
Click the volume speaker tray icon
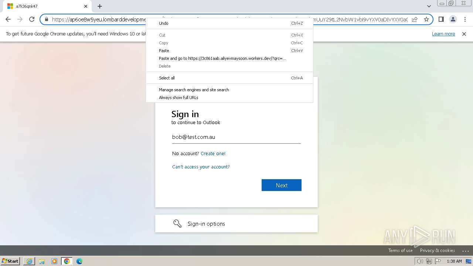pos(420,261)
